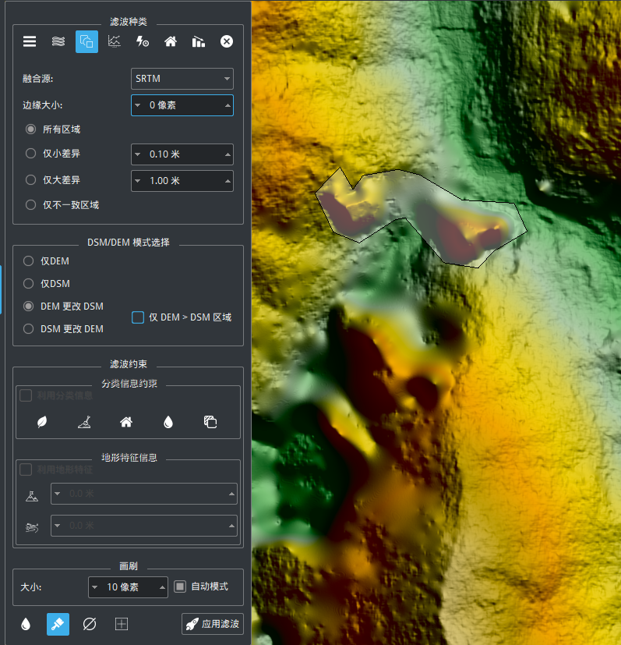Click inside the 10 像素 brush size field

tap(128, 587)
